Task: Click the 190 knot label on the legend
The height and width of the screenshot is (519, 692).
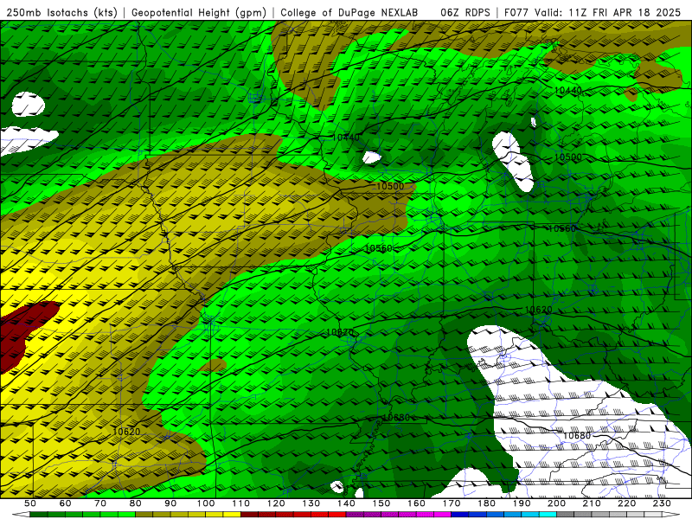Action: [x=522, y=503]
